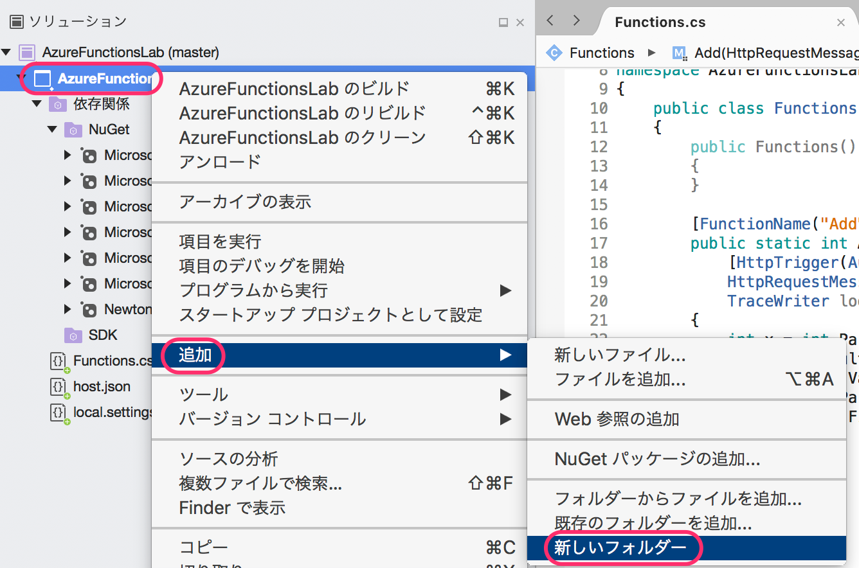This screenshot has width=859, height=568.
Task: Click TraceWriter in the code editor
Action: (778, 301)
